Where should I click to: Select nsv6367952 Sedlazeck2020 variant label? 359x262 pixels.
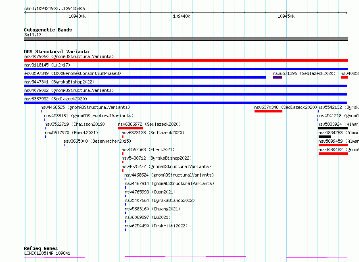coord(56,99)
